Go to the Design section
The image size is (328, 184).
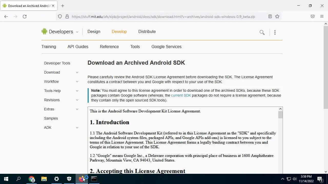pyautogui.click(x=94, y=31)
